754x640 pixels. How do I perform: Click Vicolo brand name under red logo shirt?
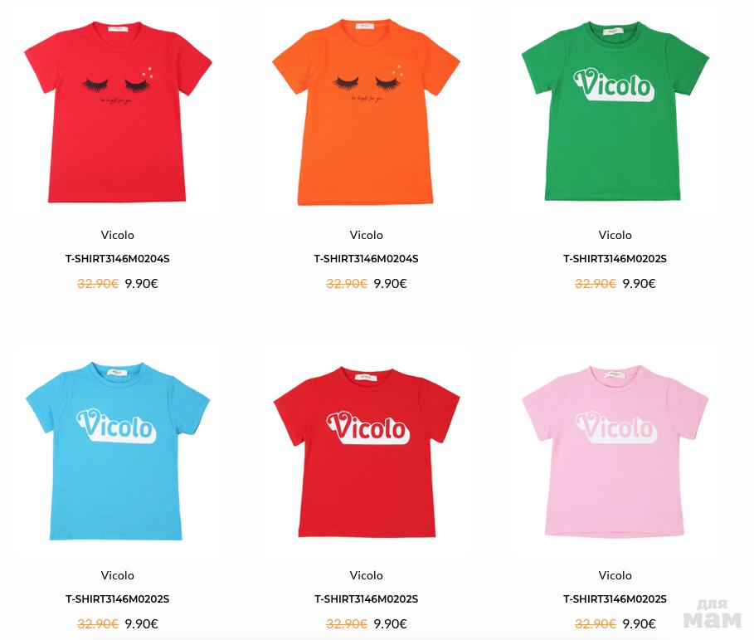click(367, 575)
